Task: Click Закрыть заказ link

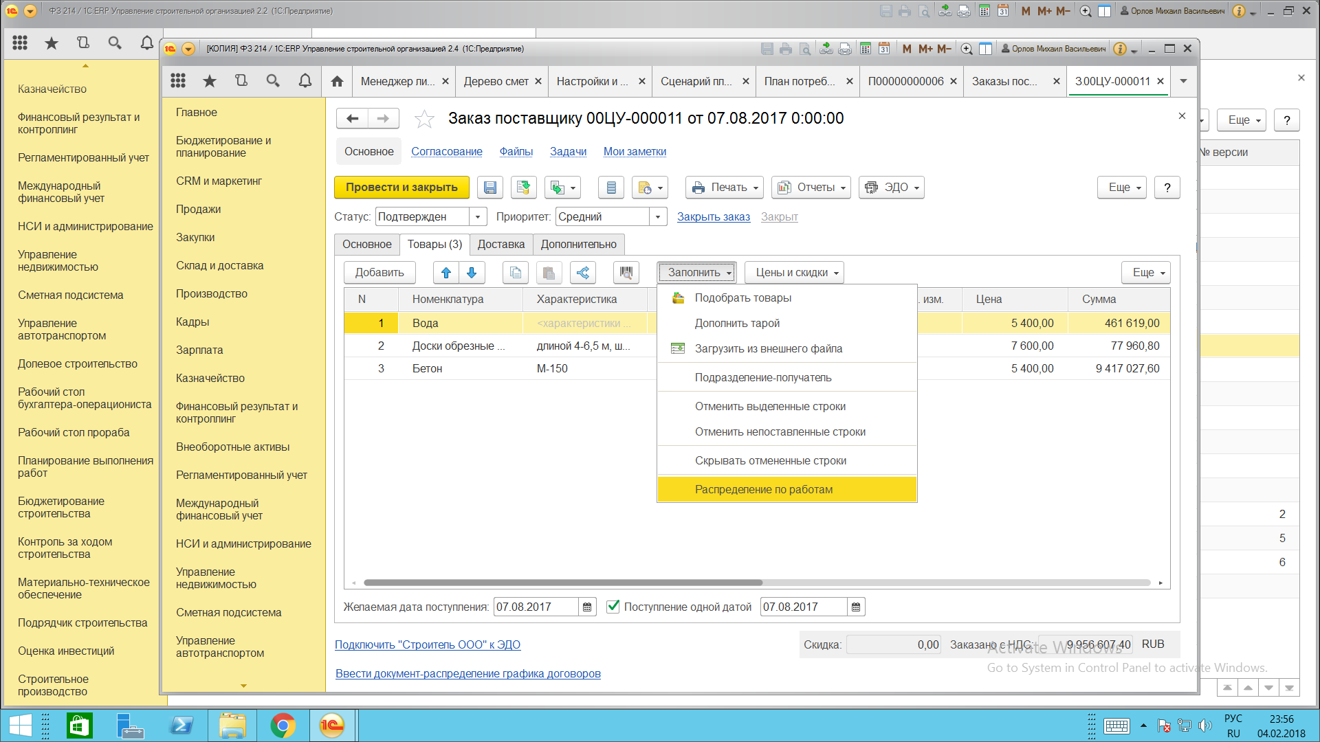Action: pyautogui.click(x=714, y=217)
